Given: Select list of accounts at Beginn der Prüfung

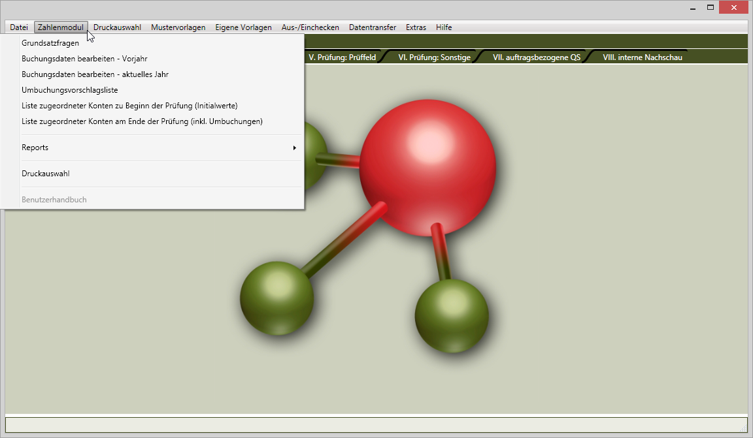Looking at the screenshot, I should click(129, 106).
